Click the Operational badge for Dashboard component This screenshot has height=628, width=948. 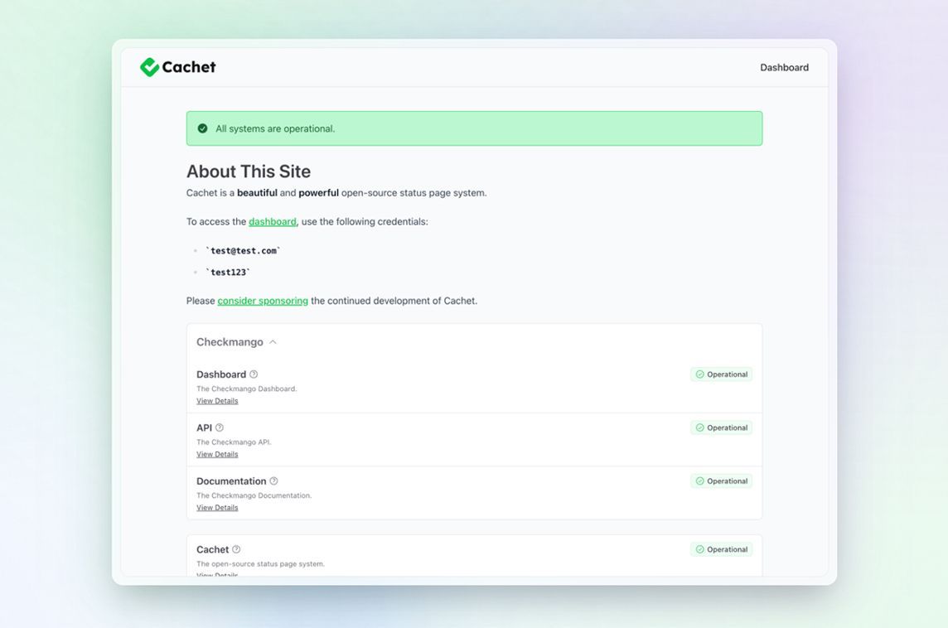click(x=721, y=374)
